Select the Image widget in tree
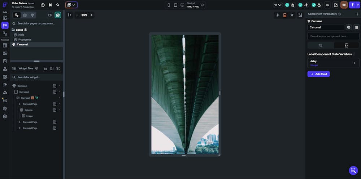 click(30, 116)
